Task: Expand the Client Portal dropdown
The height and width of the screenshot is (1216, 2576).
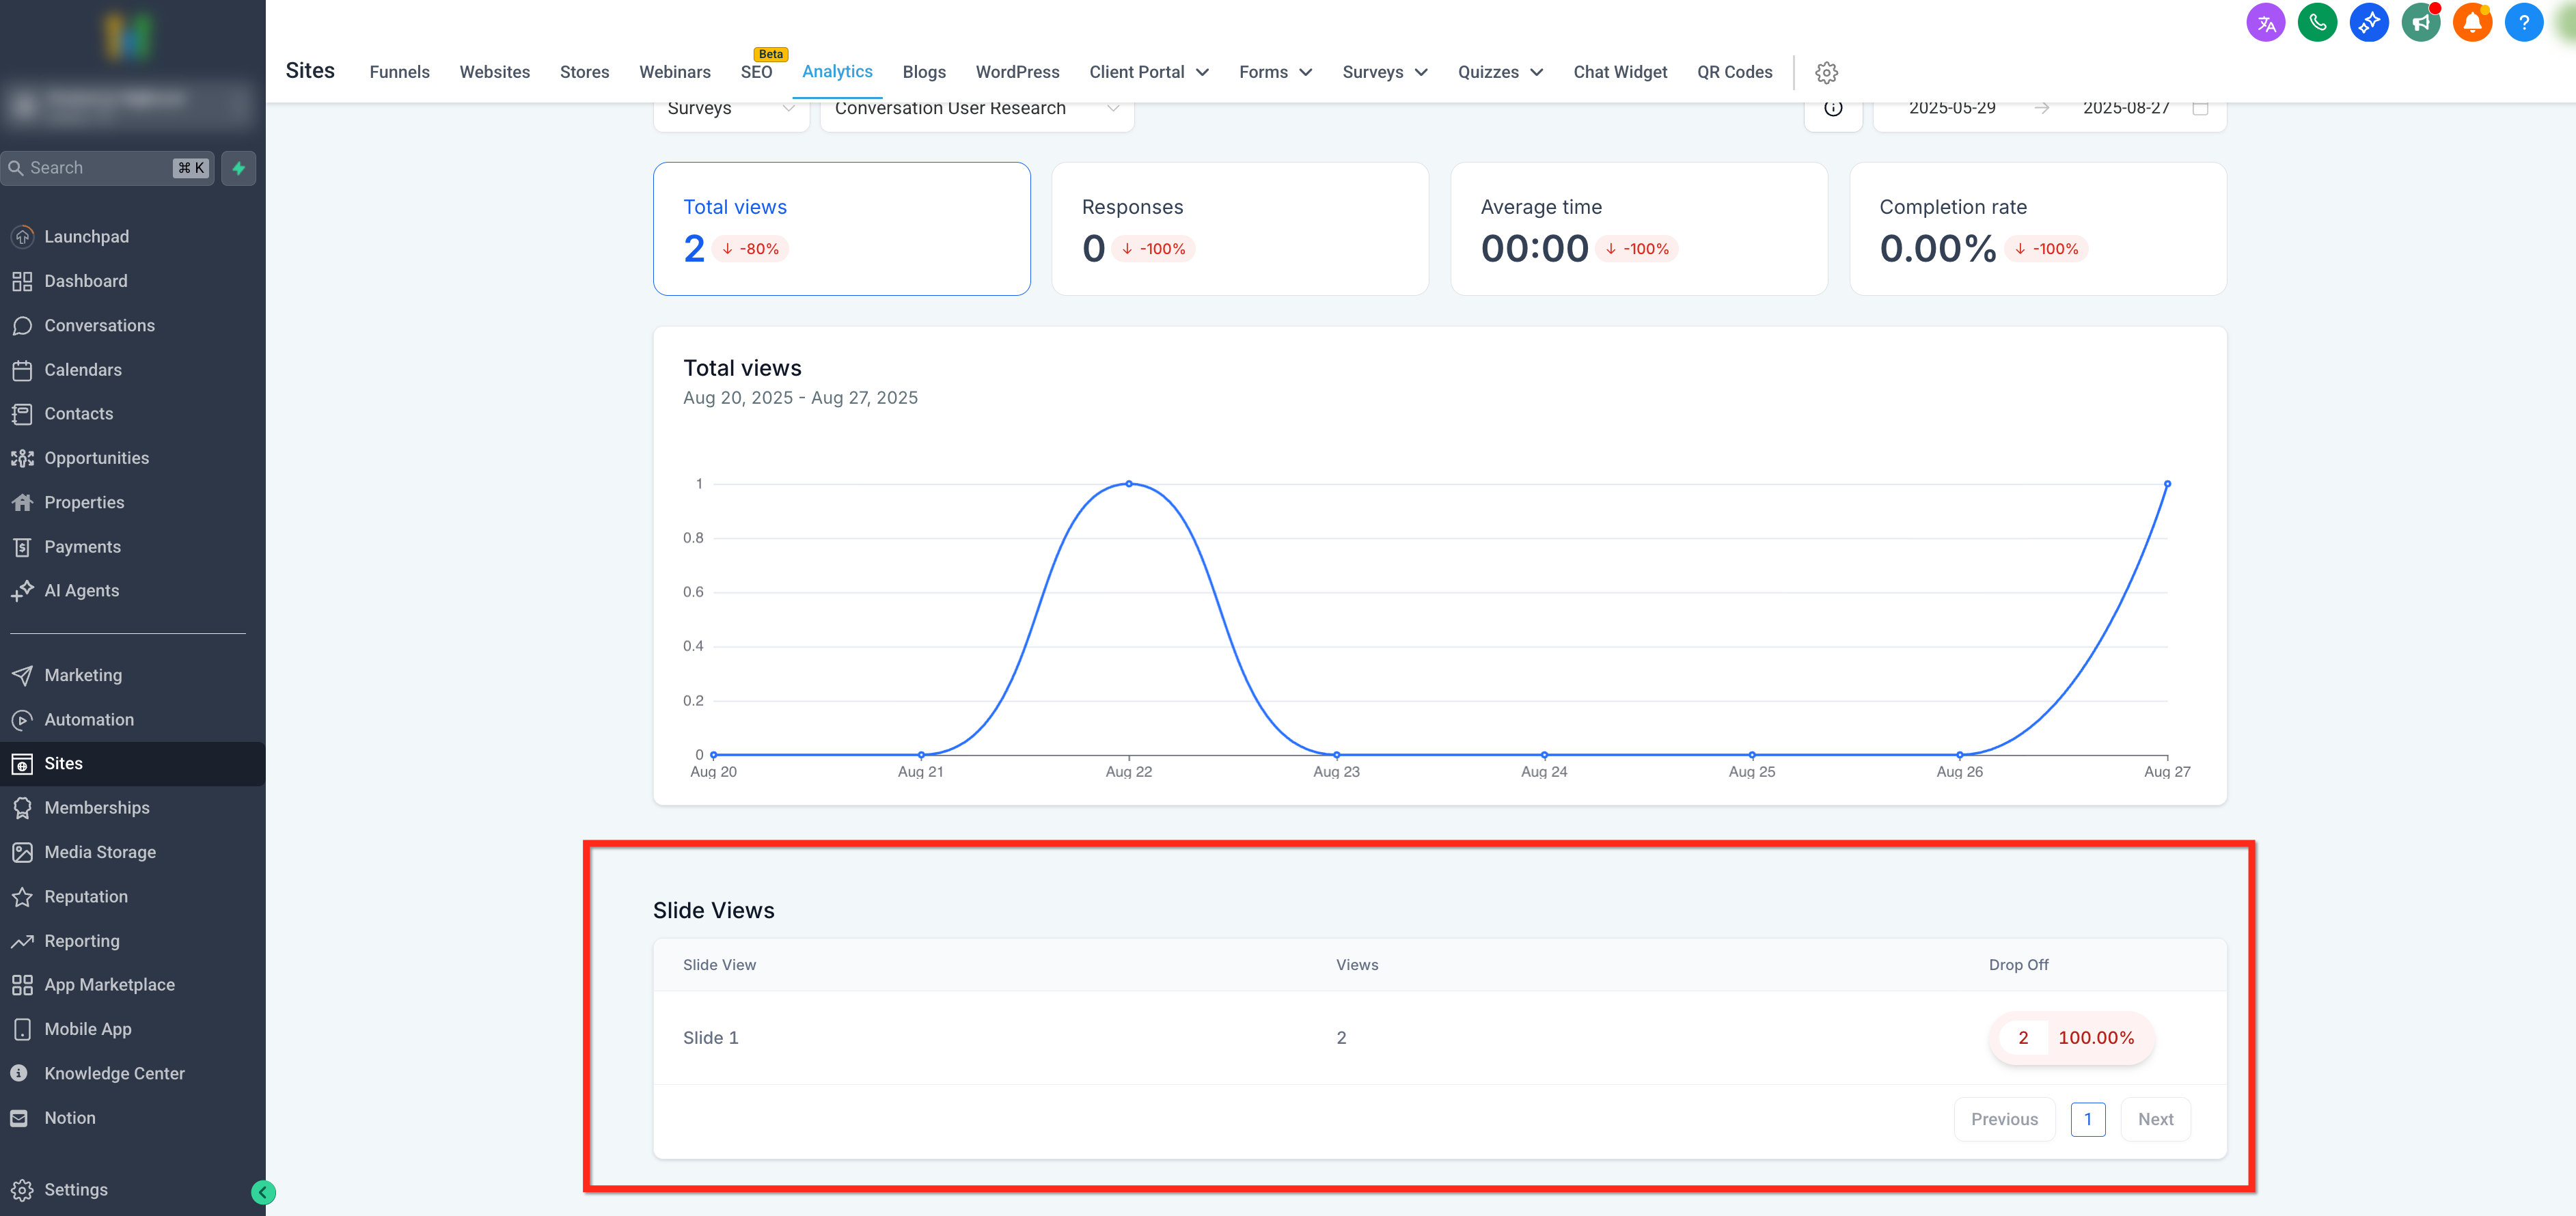Action: coord(1149,72)
